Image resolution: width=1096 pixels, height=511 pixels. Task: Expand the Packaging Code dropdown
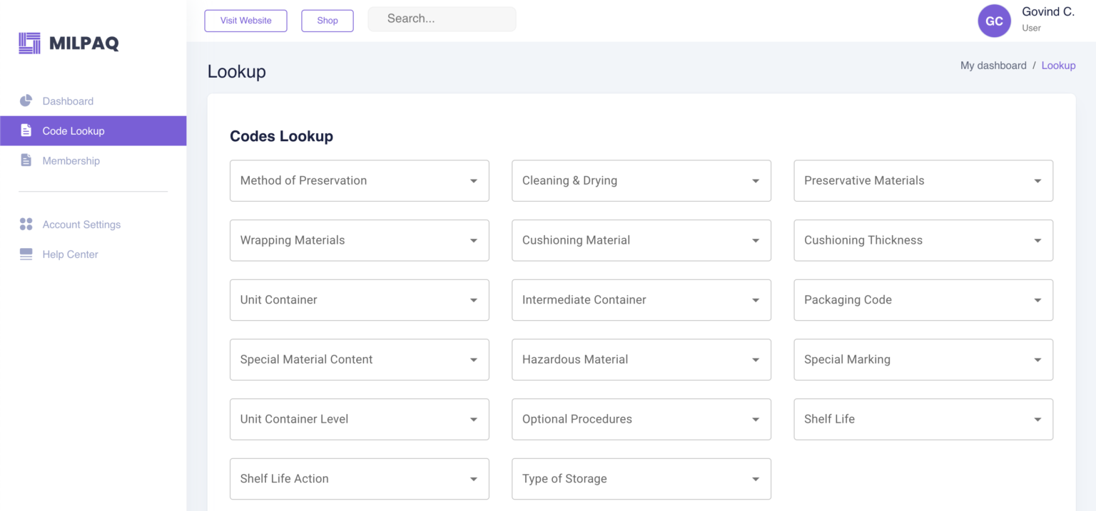[x=923, y=300]
